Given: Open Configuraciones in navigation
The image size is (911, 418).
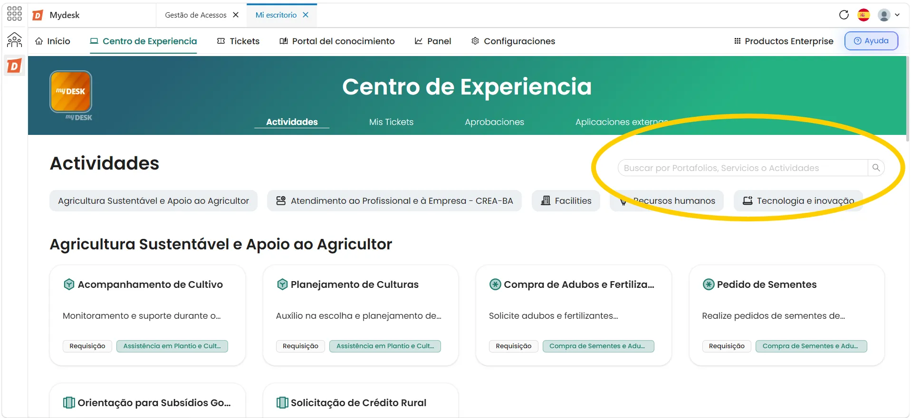Looking at the screenshot, I should (x=513, y=41).
